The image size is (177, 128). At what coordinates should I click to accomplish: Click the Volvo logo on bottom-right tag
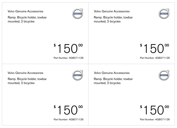pyautogui.click(x=164, y=75)
